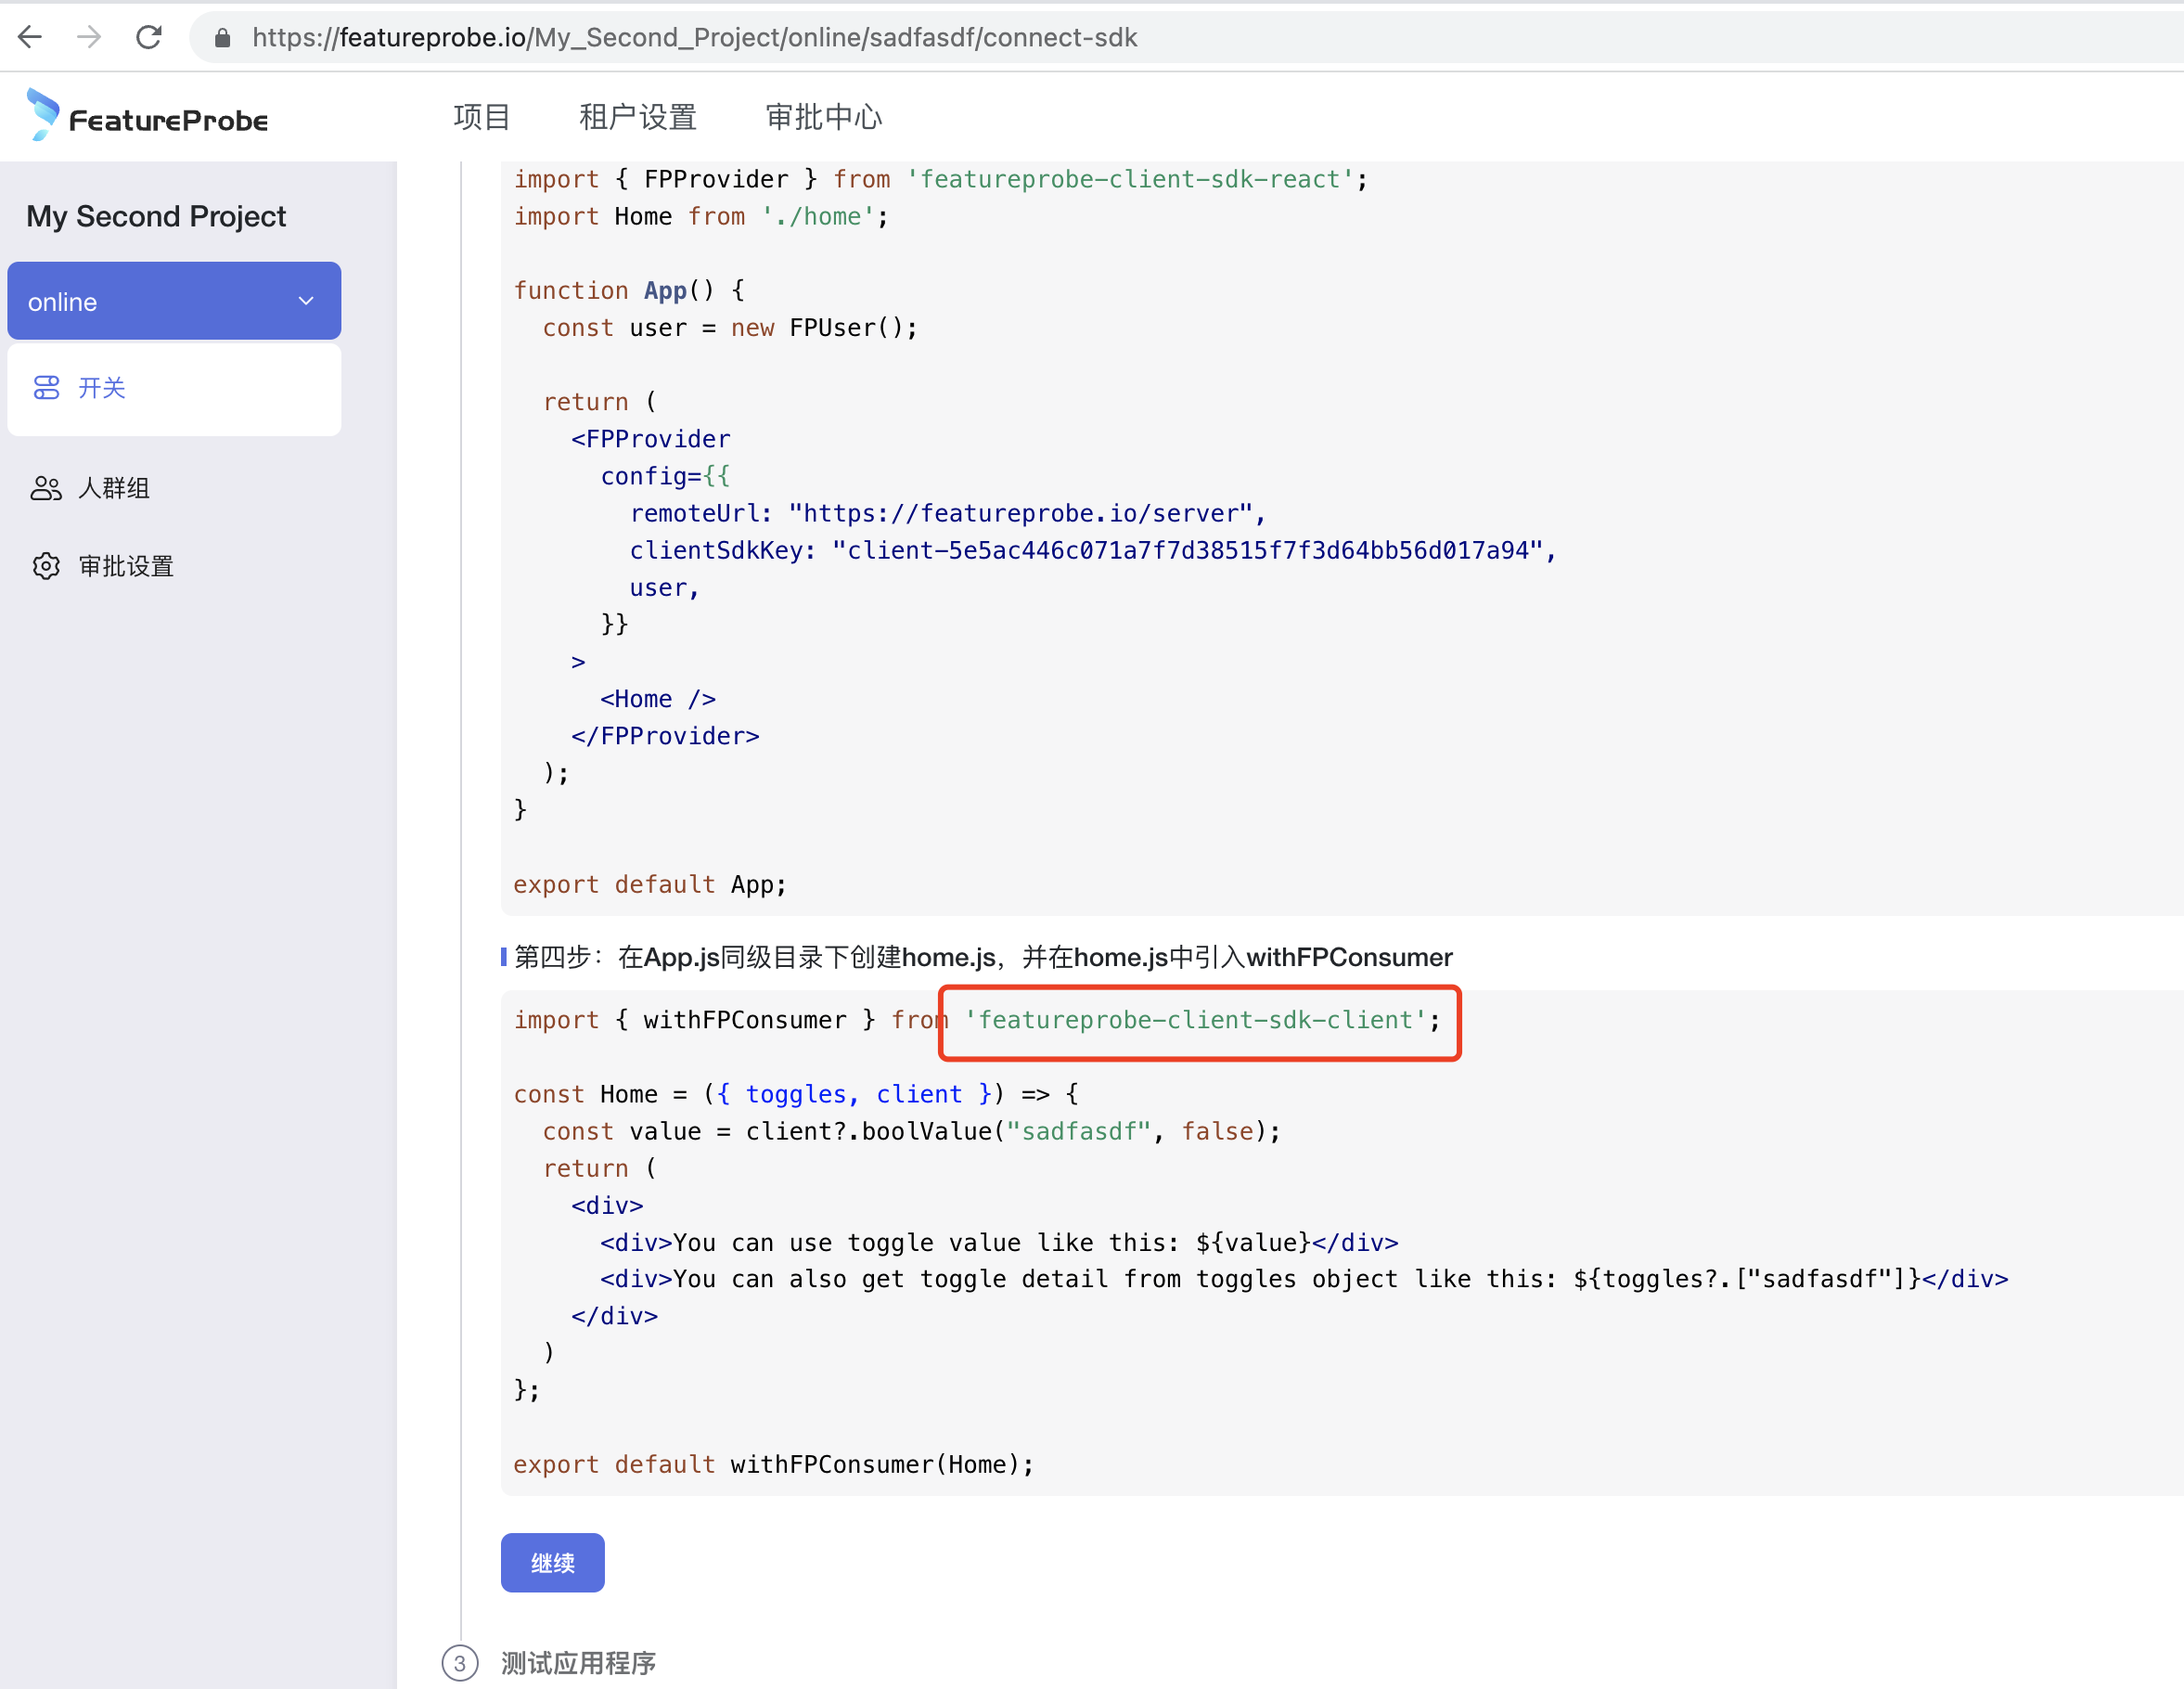
Task: Focus the browser address bar URL
Action: coord(694,38)
